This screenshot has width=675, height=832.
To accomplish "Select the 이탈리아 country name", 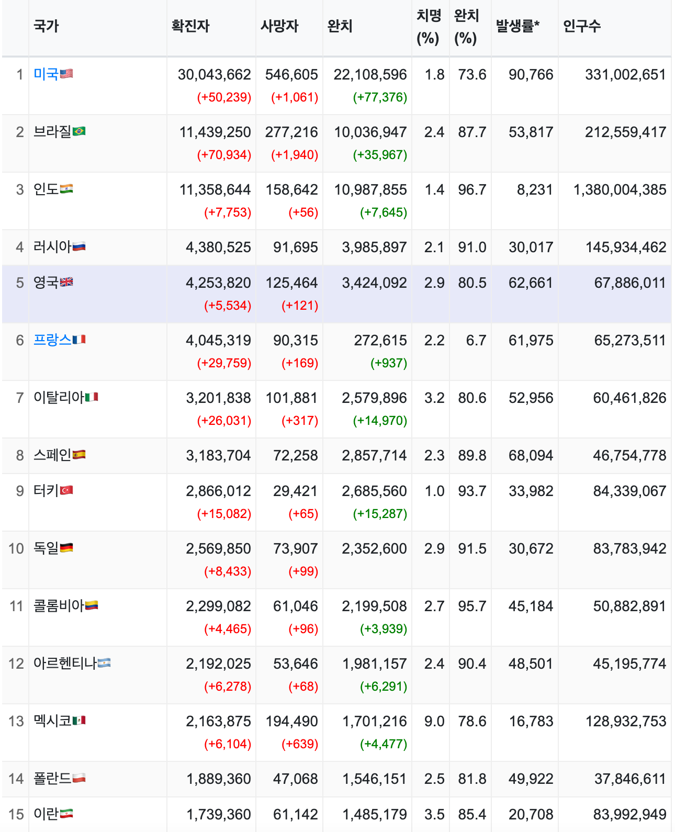I will click(59, 397).
